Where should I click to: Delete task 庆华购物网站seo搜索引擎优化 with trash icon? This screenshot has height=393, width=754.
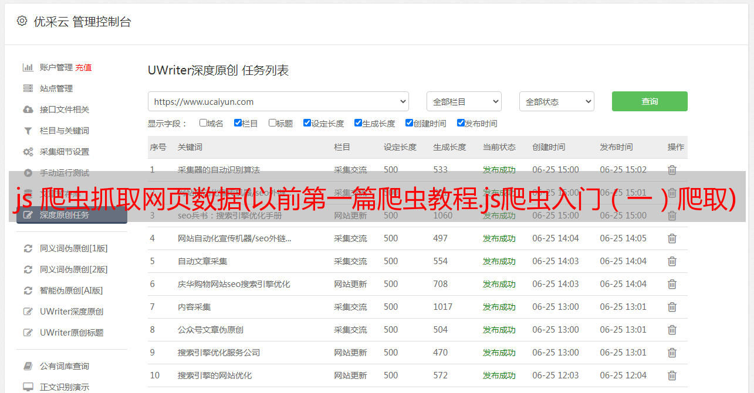[672, 284]
